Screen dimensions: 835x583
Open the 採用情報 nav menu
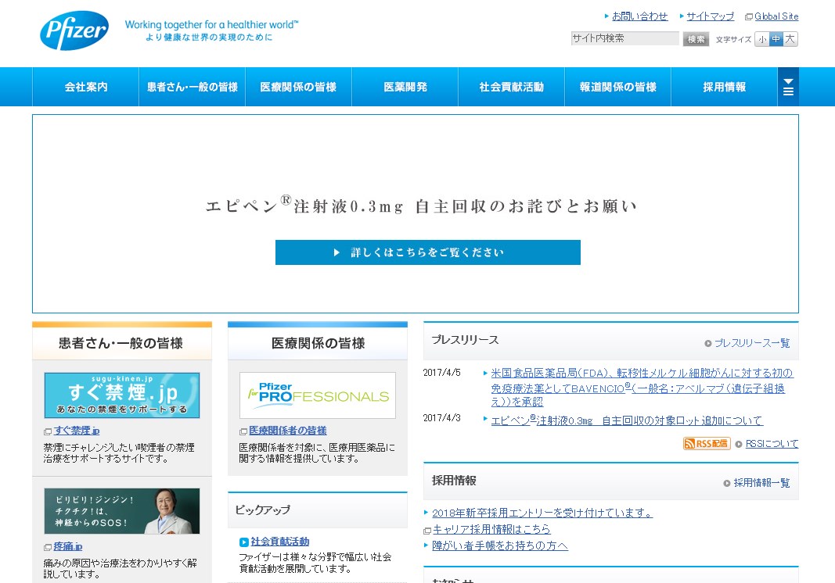(x=724, y=87)
